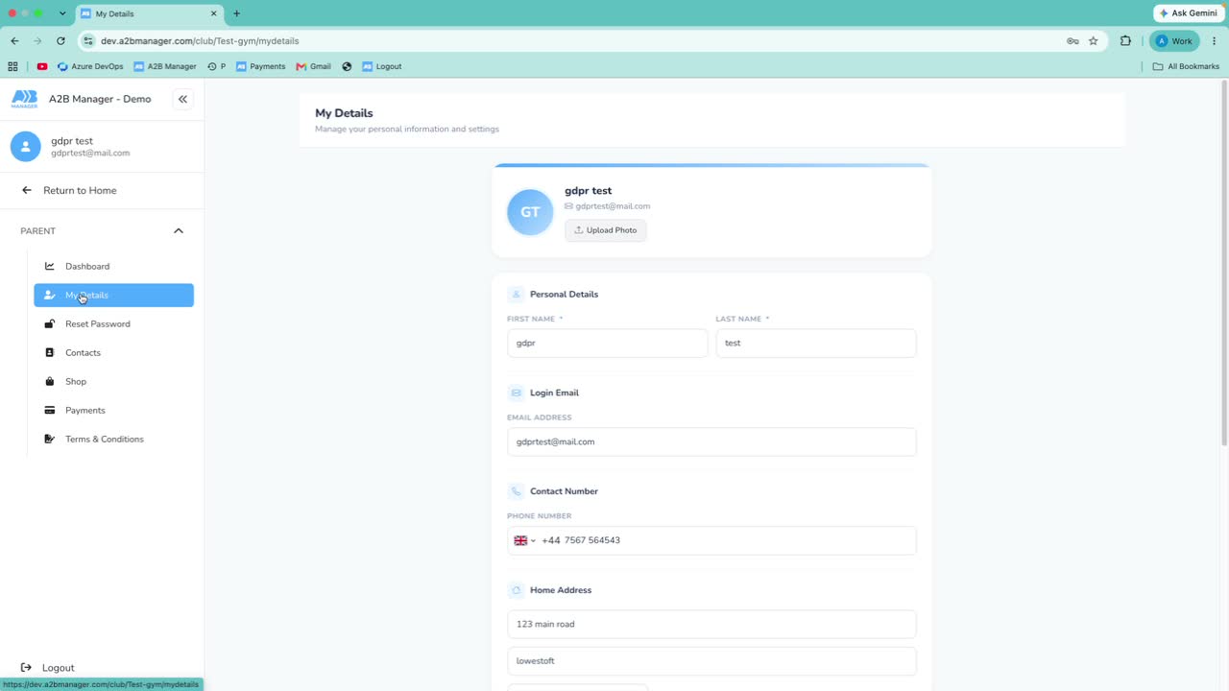This screenshot has height=691, width=1229.
Task: Click the 123 main road address field
Action: 711,625
